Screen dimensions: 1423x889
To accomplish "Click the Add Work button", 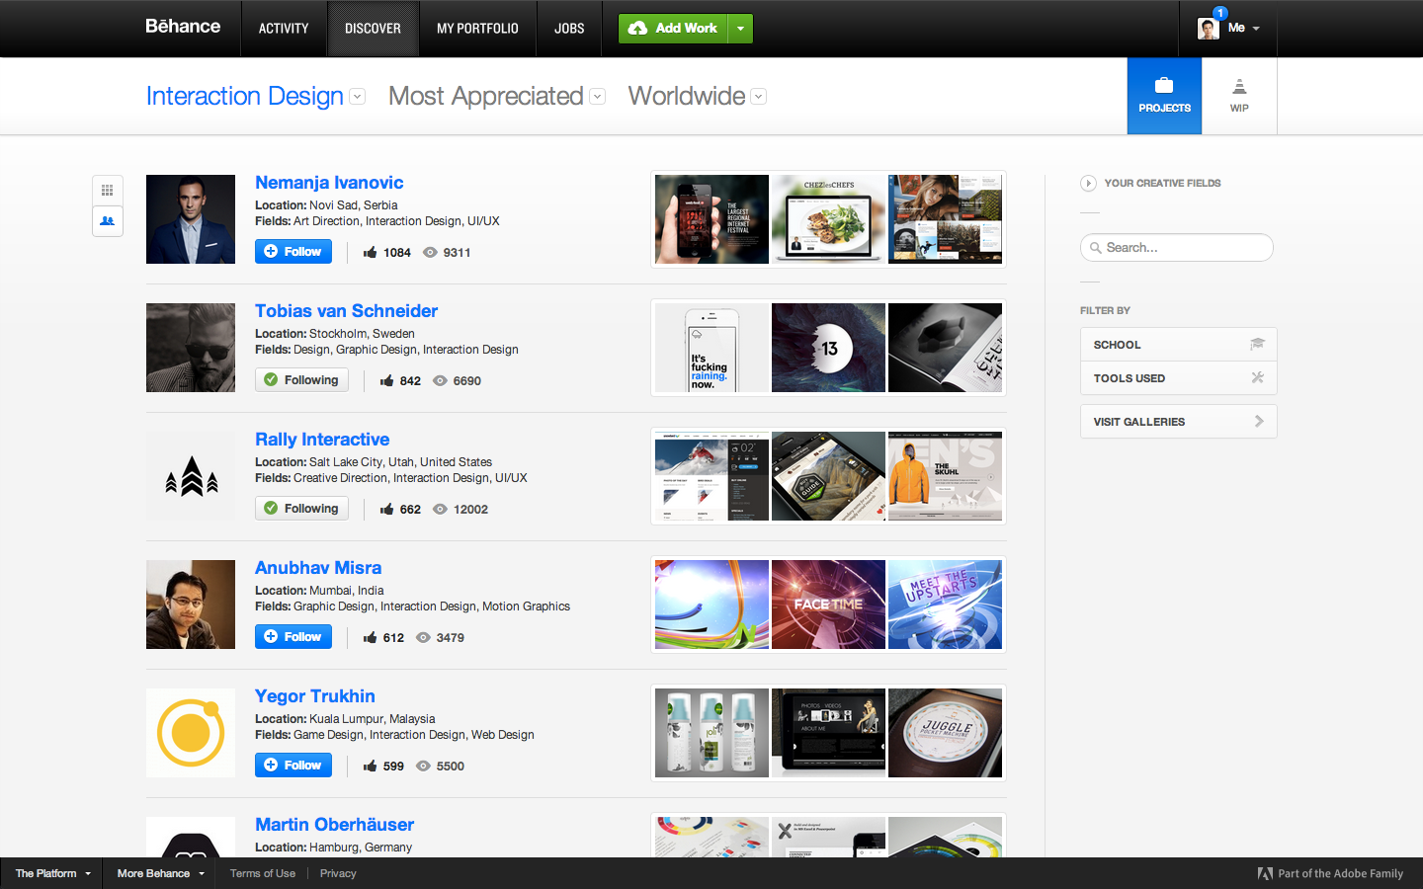I will tap(673, 29).
